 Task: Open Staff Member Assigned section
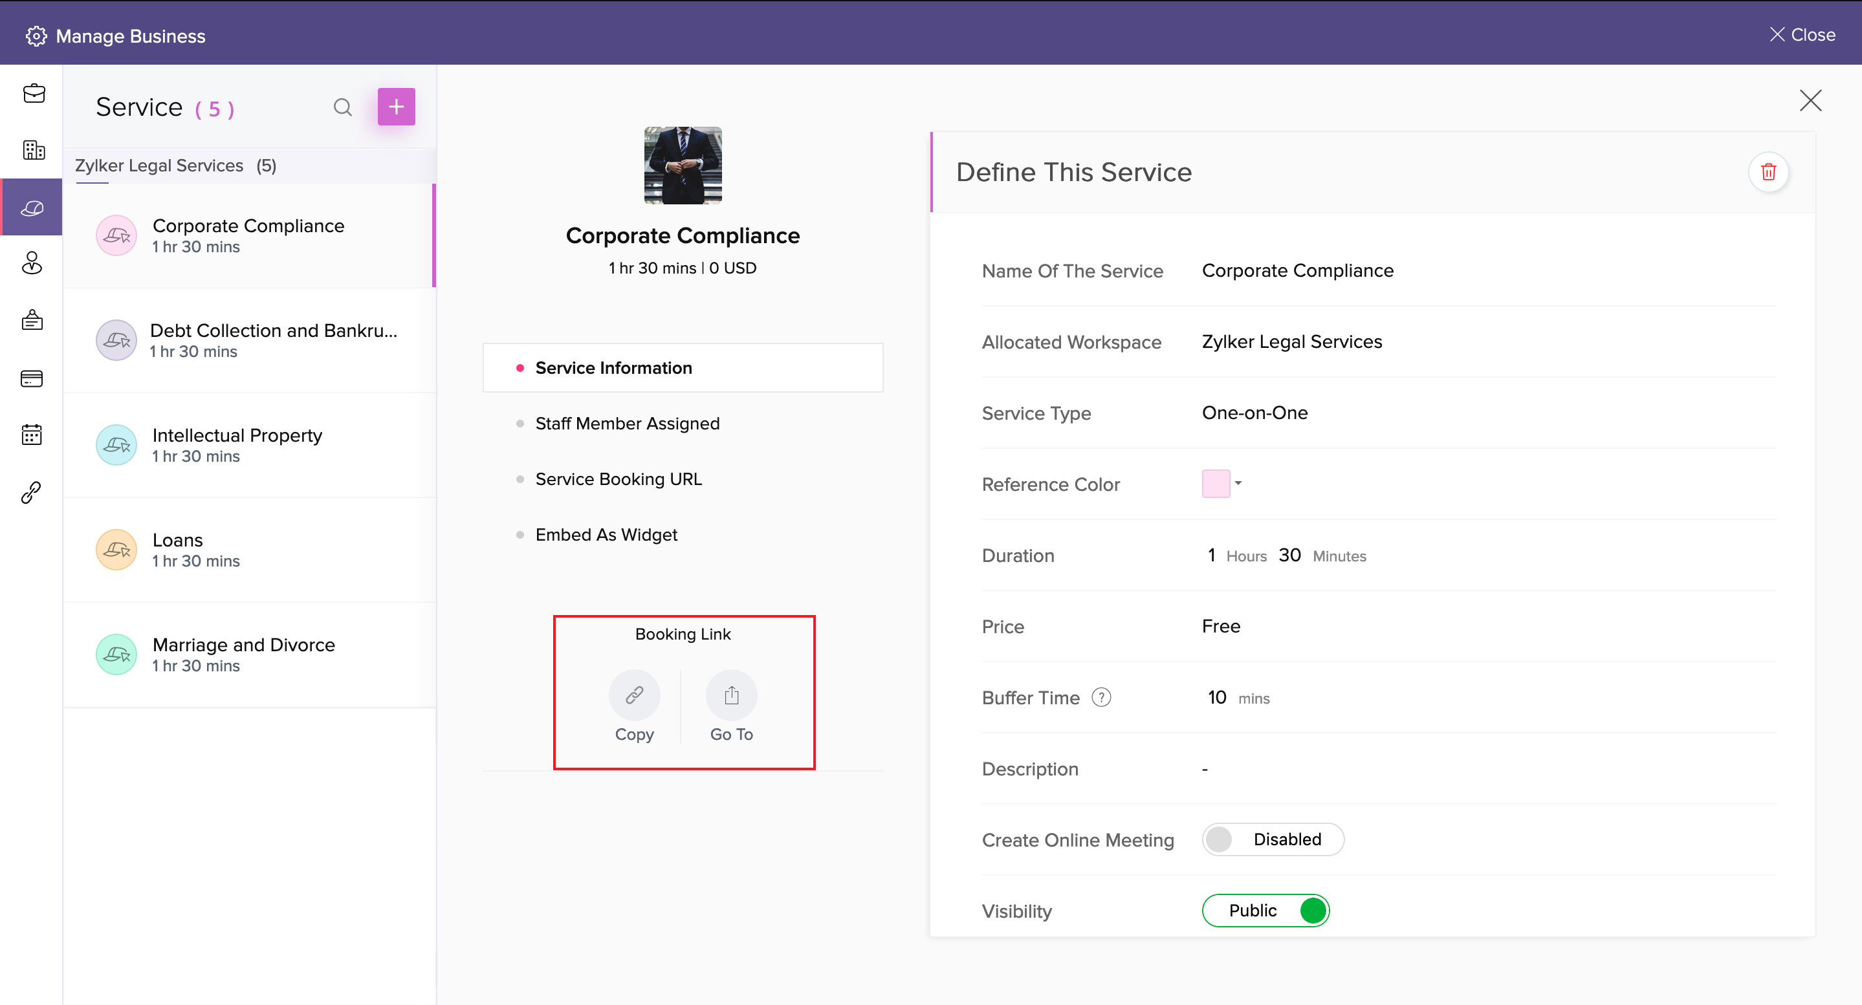click(627, 424)
